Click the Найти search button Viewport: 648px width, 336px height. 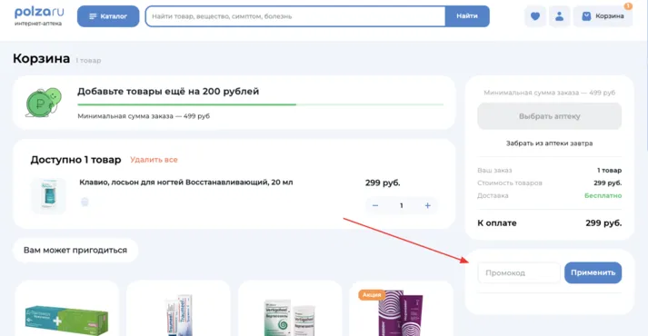pos(467,16)
